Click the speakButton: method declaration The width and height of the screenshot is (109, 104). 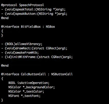coord(34,14)
